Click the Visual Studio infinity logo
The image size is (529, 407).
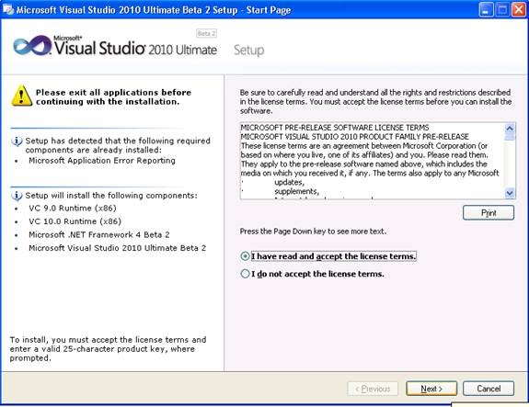(32, 46)
